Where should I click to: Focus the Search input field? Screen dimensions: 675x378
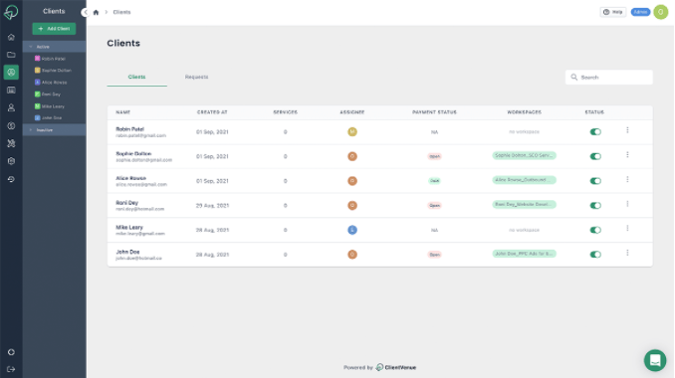[608, 78]
